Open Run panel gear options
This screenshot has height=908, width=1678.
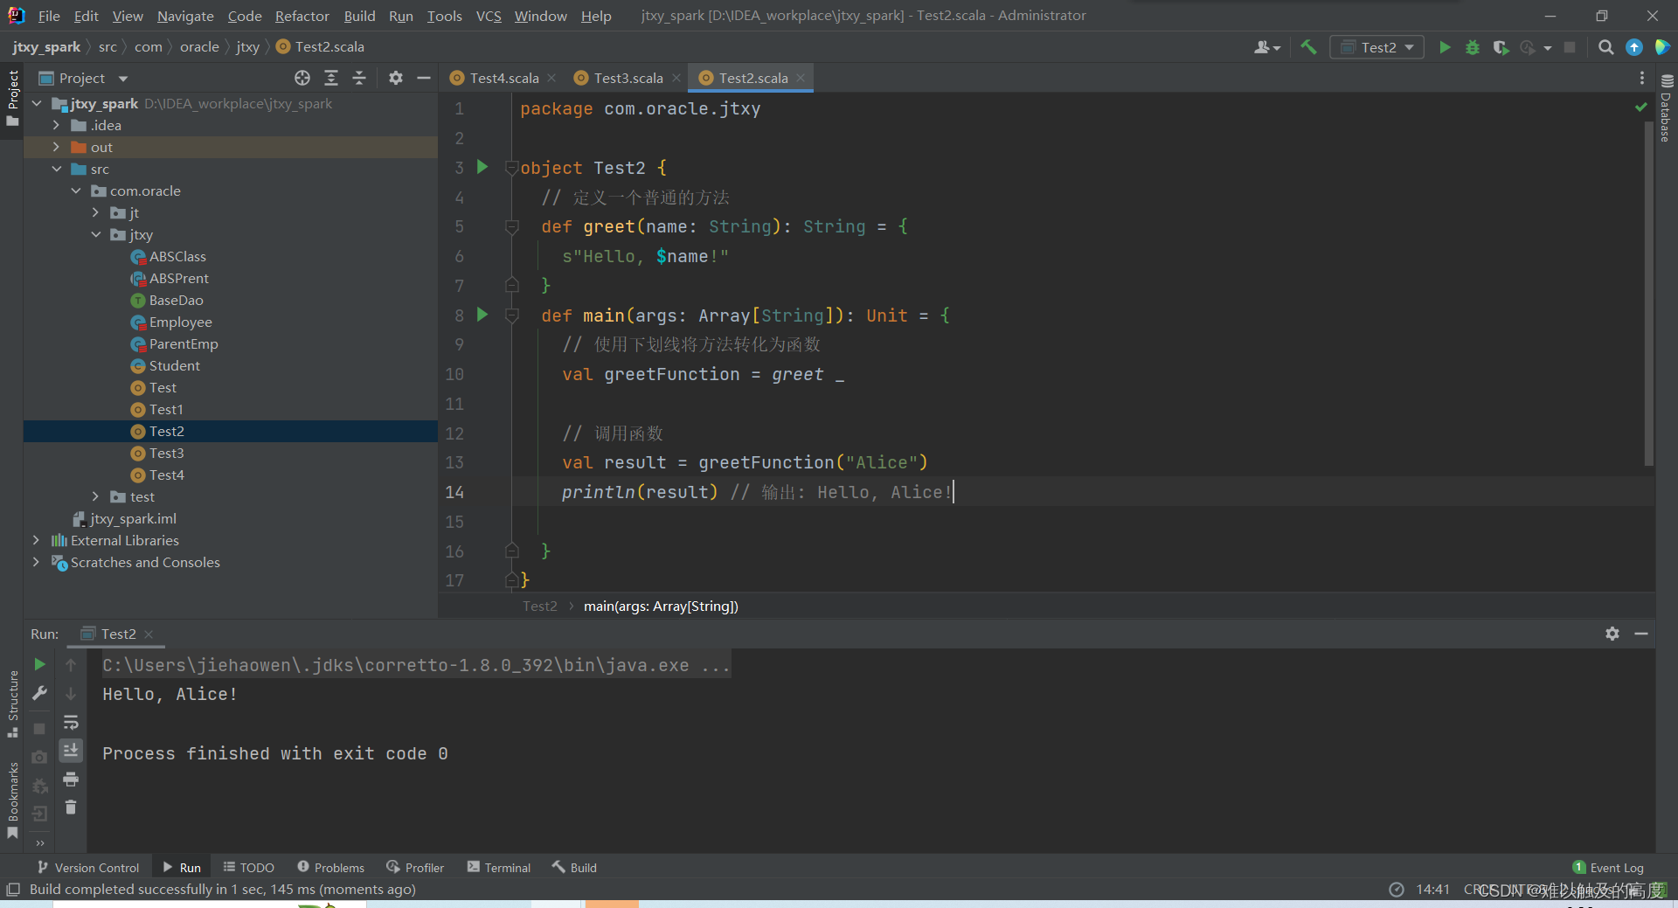1612,634
